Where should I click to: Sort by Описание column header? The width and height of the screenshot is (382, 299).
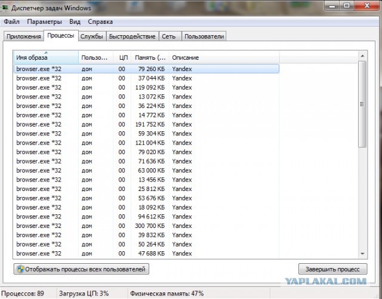click(224, 57)
